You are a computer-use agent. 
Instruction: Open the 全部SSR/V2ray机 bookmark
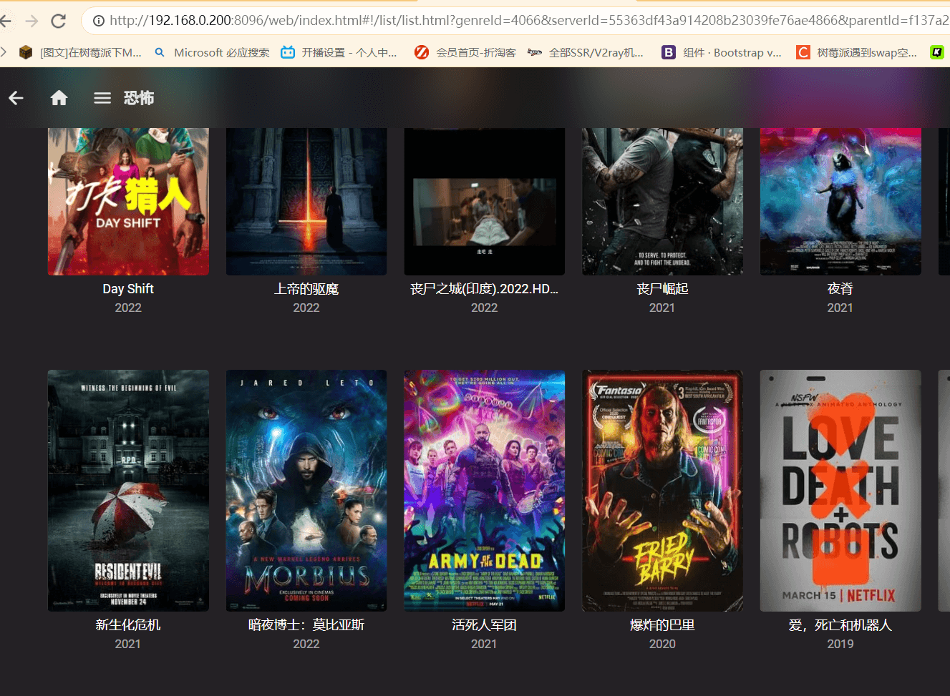586,52
